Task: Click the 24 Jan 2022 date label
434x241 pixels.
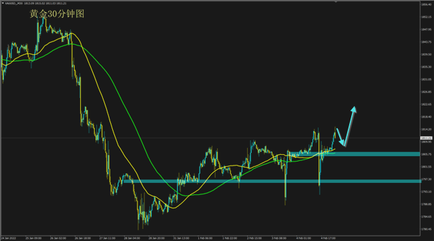Action: [8, 238]
